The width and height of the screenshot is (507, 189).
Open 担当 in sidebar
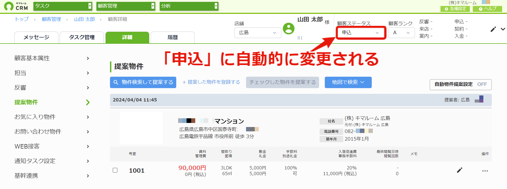[52, 73]
